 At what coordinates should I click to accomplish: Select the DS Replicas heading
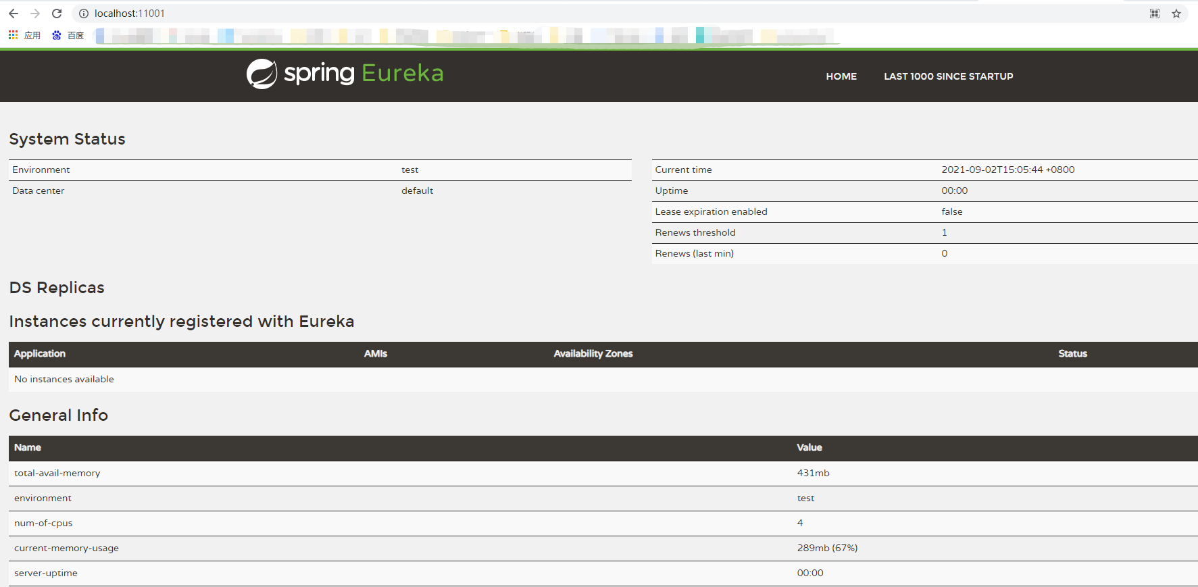pos(57,288)
